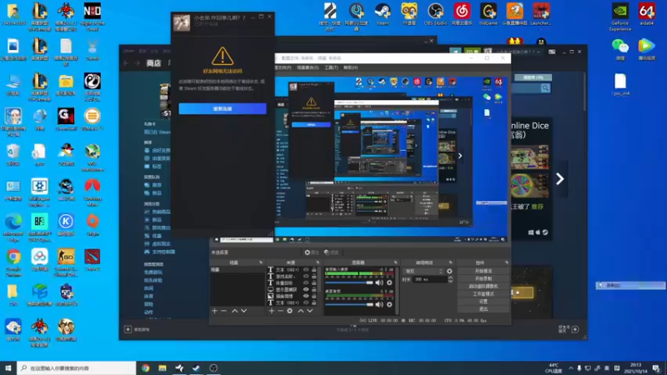
Task: Pop out the 混音器 mixer dock
Action: coord(395,262)
